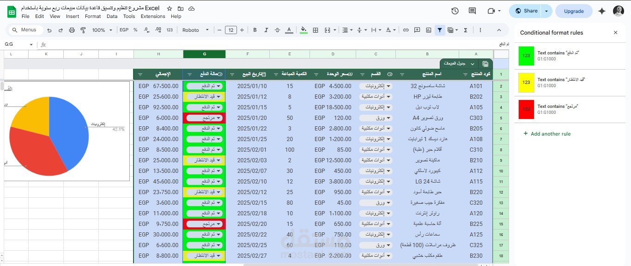Click the Menus search box
The image size is (631, 266).
click(x=26, y=30)
